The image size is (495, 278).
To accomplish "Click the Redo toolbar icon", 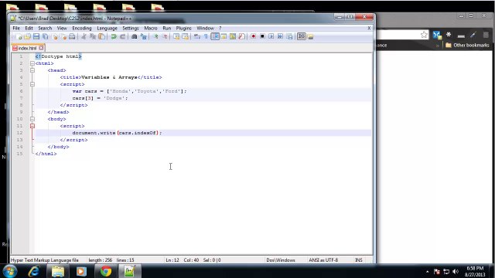I will 122,36.
